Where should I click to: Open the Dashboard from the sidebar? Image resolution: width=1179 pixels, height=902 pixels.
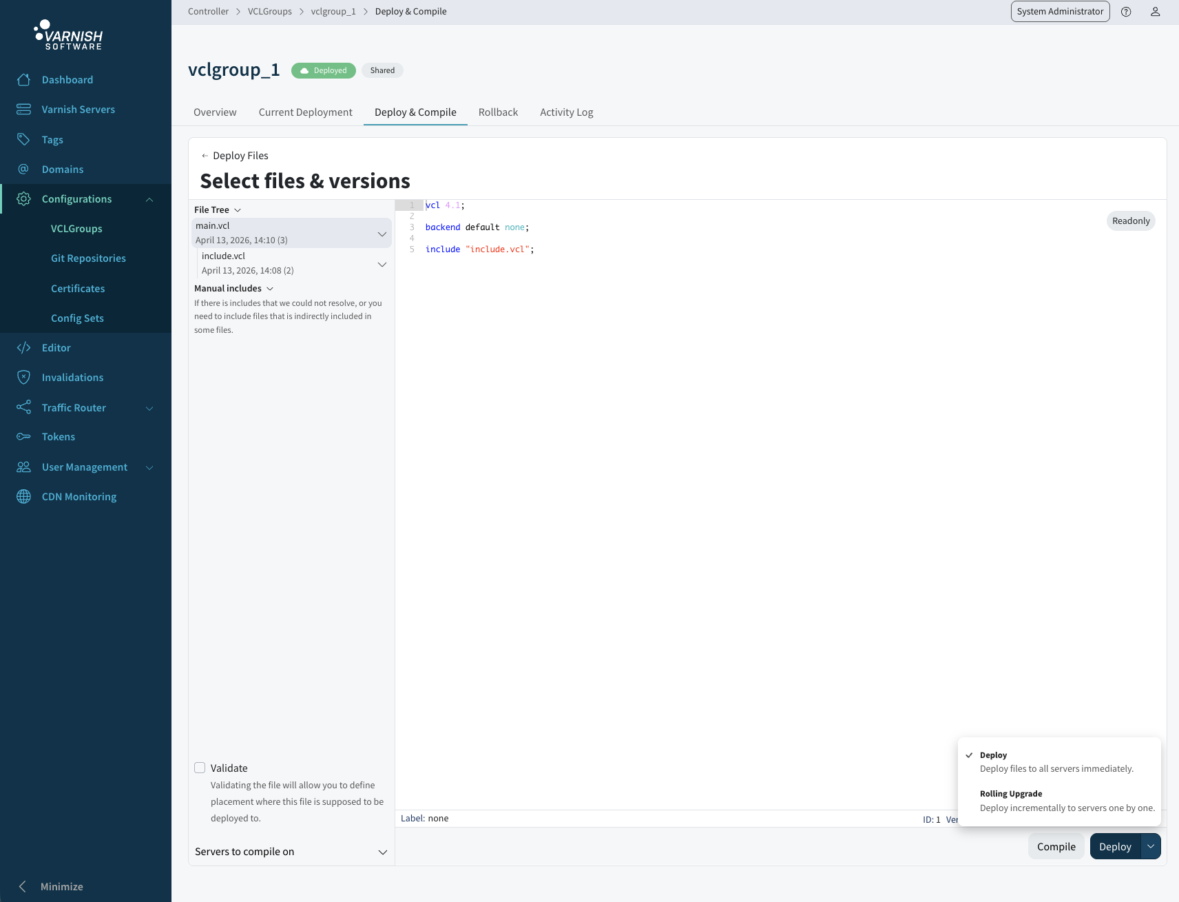67,79
